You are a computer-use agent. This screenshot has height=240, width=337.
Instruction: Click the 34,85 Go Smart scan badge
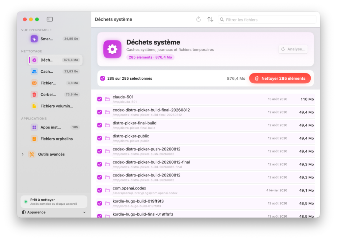pos(71,39)
